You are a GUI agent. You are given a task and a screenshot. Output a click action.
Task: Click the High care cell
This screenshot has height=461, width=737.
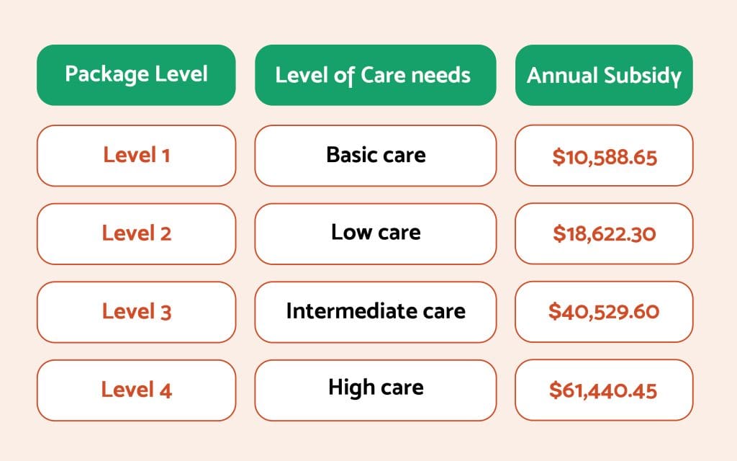[376, 390]
